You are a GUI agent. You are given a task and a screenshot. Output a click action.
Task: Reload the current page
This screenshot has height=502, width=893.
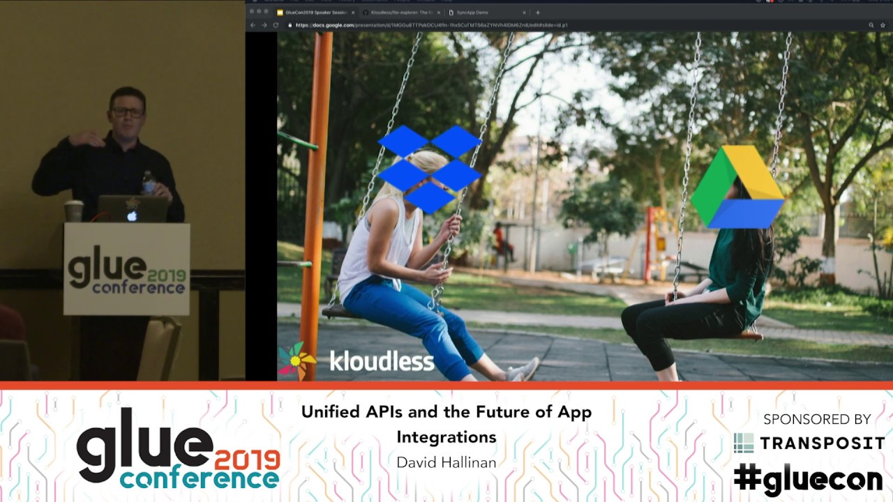click(276, 25)
